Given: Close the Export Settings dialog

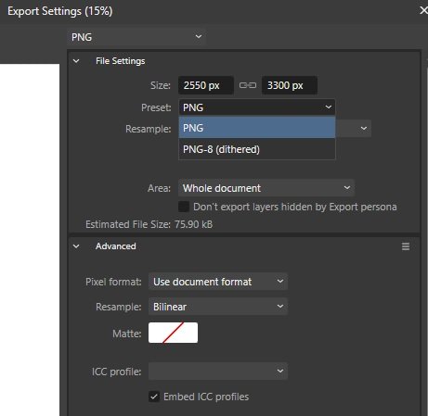Looking at the screenshot, I should click(423, 10).
